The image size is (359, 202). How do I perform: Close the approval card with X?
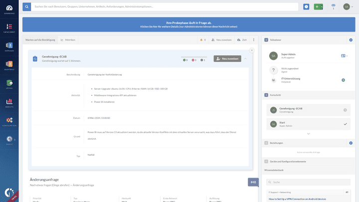pos(252,50)
